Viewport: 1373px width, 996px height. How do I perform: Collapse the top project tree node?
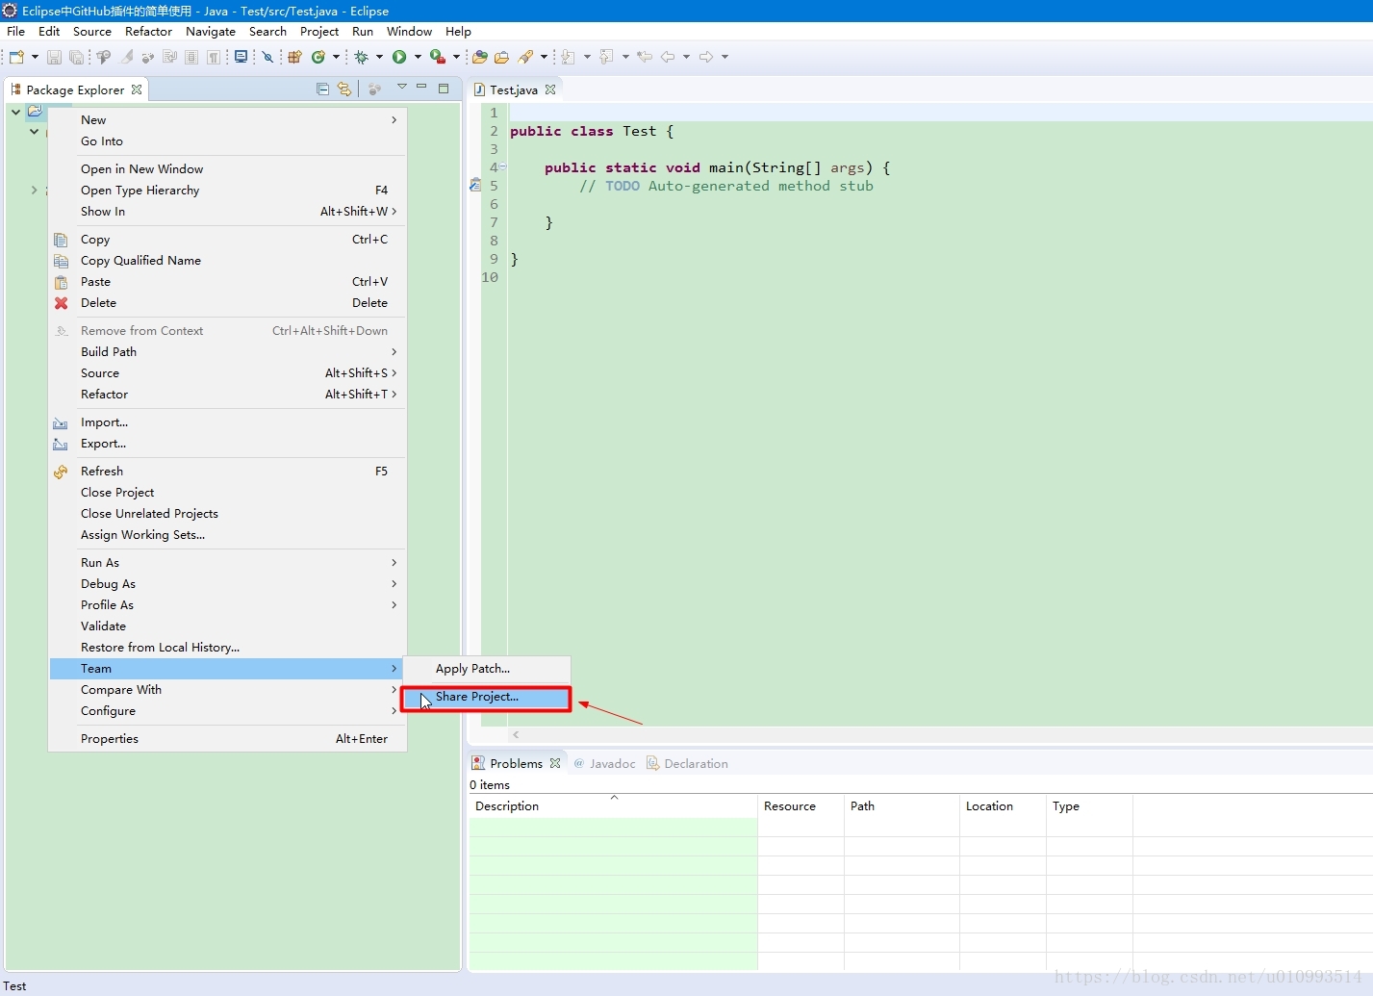[x=15, y=112]
